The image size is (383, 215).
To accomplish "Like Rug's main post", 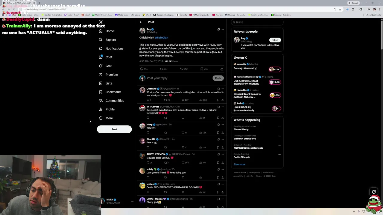I will [x=182, y=69].
